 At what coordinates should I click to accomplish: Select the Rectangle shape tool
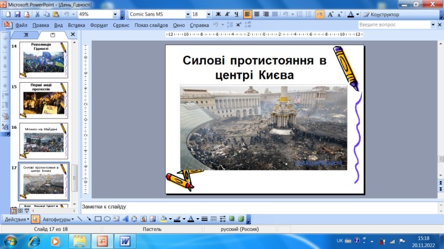(98, 219)
